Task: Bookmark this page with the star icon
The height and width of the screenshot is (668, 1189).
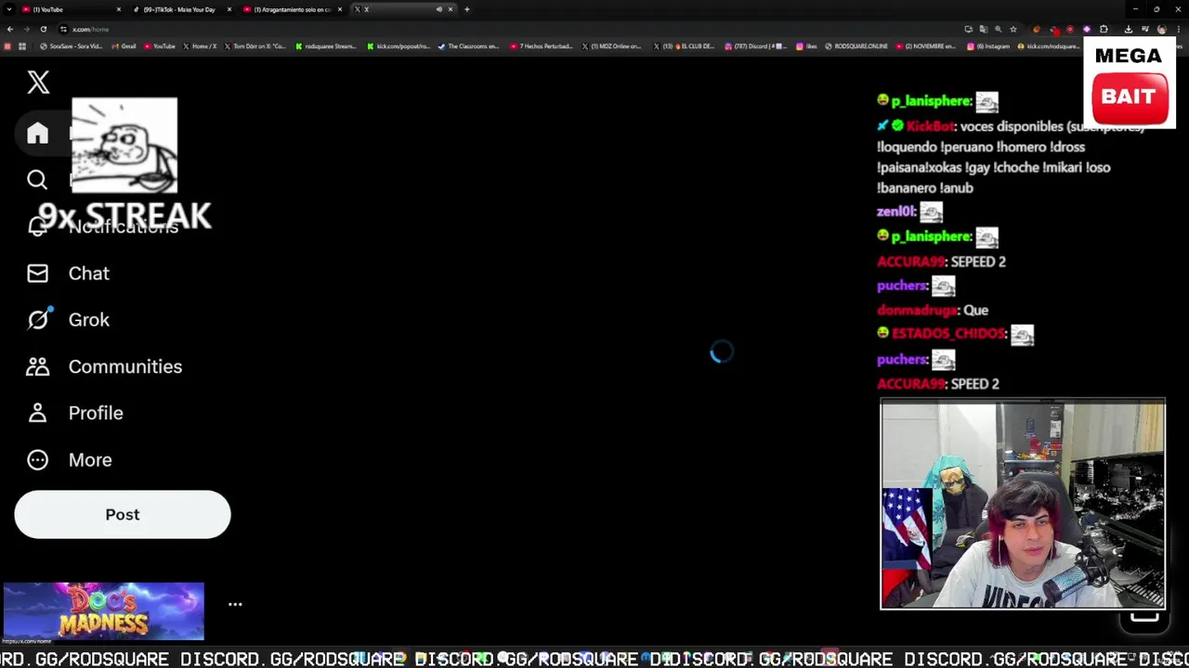Action: pyautogui.click(x=1013, y=30)
